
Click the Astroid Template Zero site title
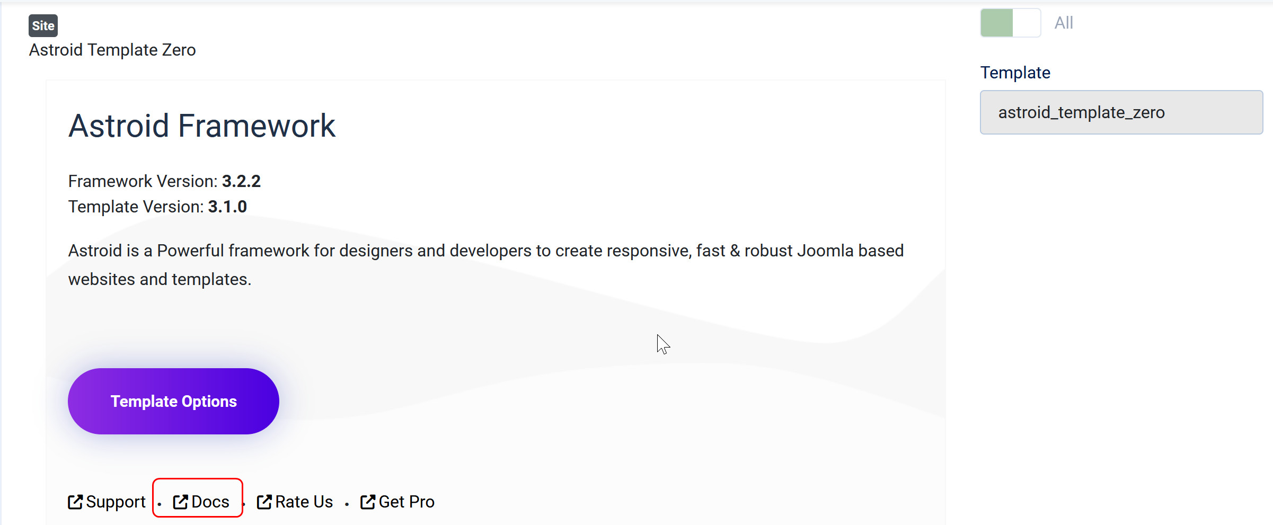coord(112,49)
